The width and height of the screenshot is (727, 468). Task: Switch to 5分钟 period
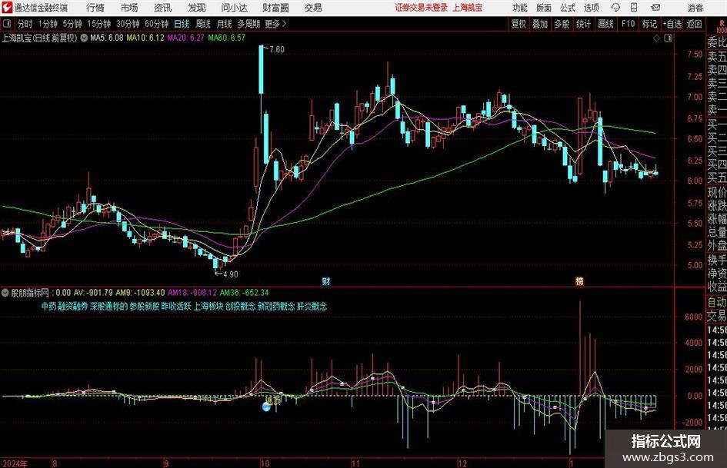tap(72, 24)
